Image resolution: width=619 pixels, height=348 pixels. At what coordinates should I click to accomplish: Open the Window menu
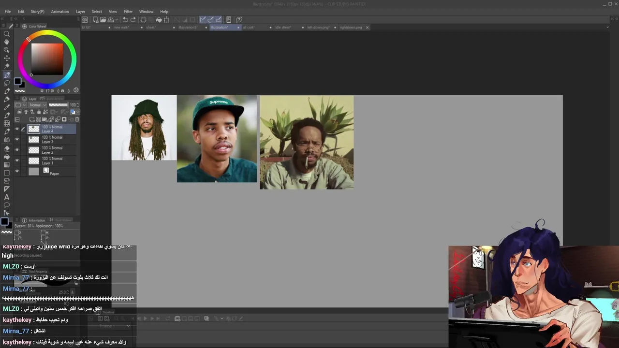click(146, 12)
